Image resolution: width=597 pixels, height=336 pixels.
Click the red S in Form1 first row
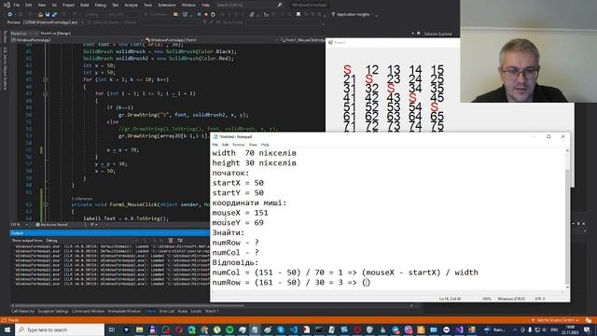tap(347, 70)
